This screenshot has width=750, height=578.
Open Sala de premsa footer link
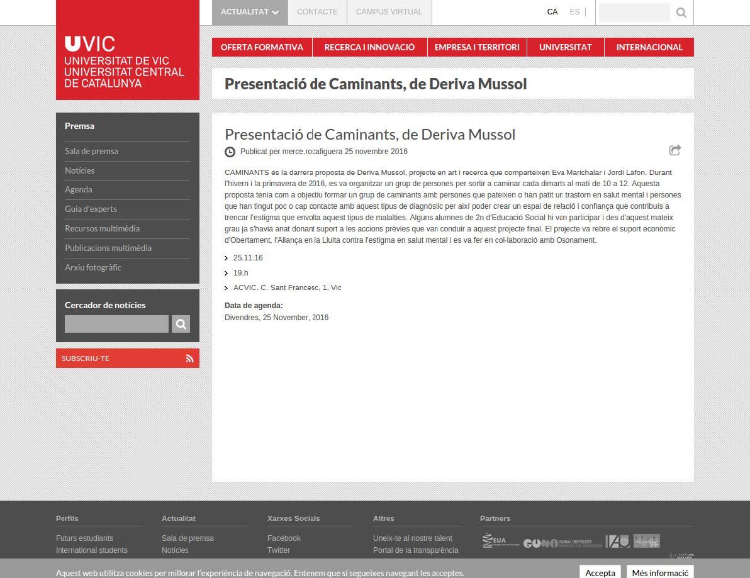click(187, 538)
